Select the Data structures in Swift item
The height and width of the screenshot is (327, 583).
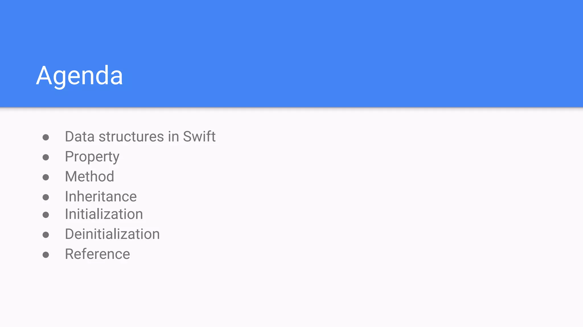140,137
